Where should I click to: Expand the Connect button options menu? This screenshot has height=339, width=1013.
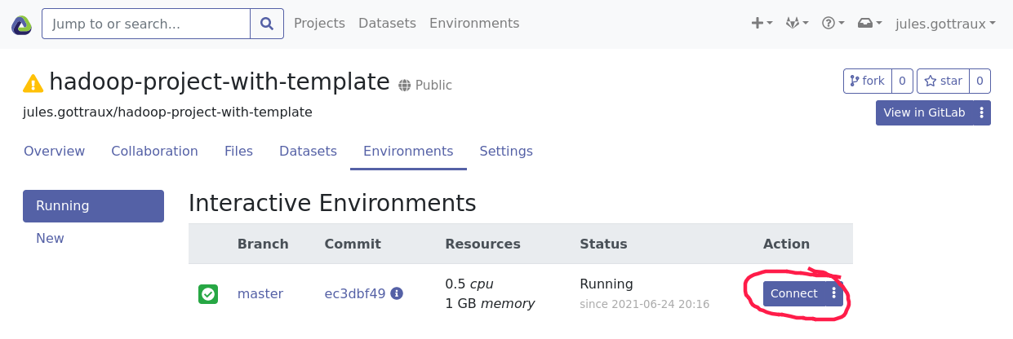click(833, 293)
